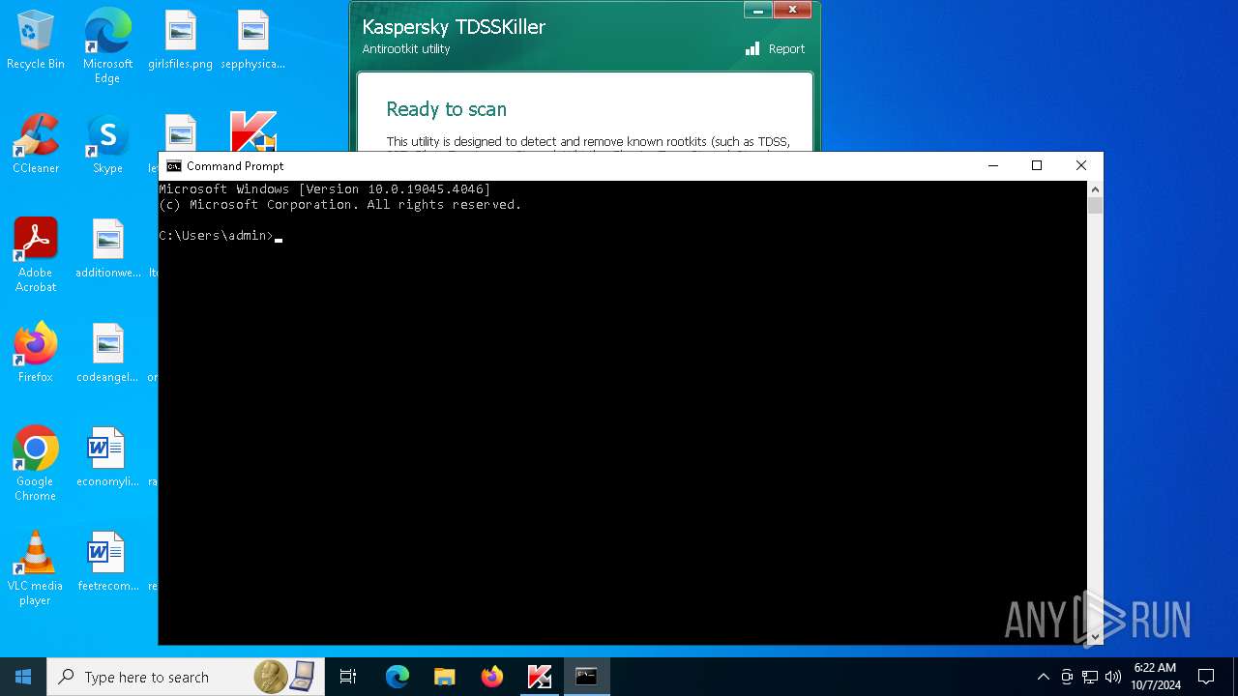Open the feetrecom Word document on the desktop

pyautogui.click(x=107, y=562)
